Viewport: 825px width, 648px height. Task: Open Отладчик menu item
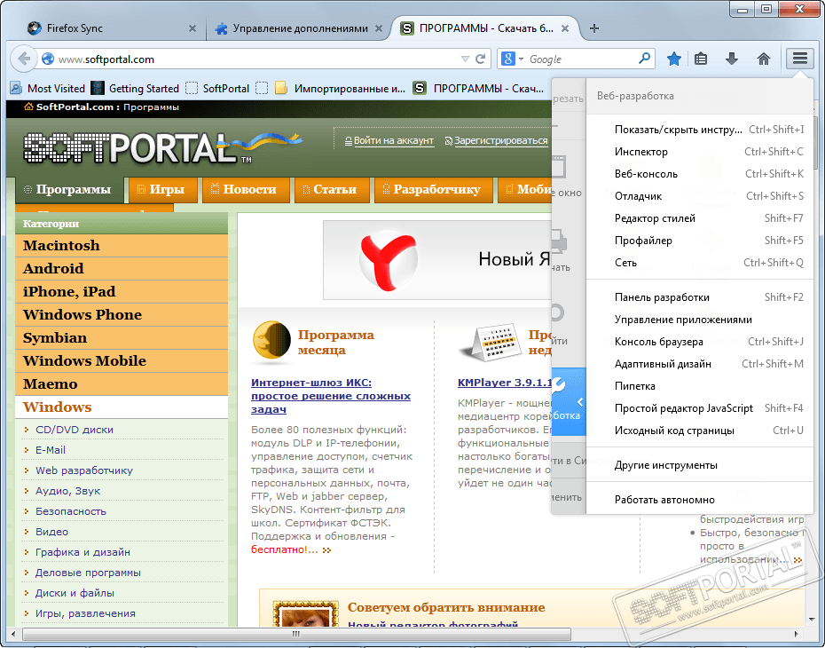pos(700,196)
